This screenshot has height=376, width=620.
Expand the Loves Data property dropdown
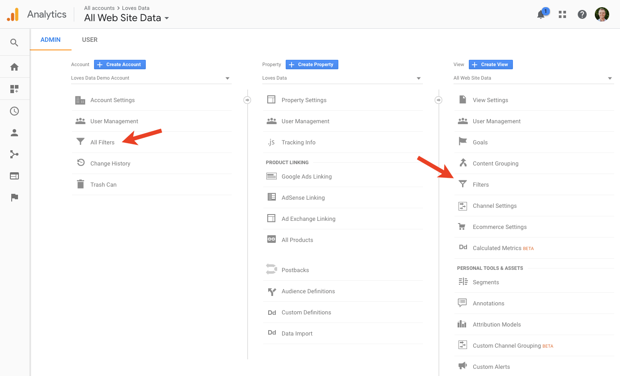(342, 78)
